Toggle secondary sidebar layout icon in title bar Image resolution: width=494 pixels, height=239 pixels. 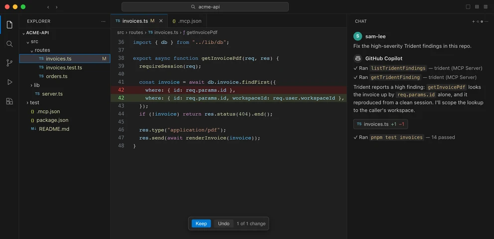486,7
